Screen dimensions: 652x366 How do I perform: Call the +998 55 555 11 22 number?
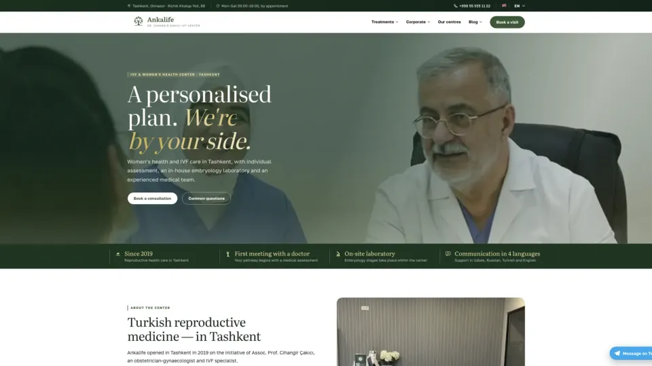(475, 6)
